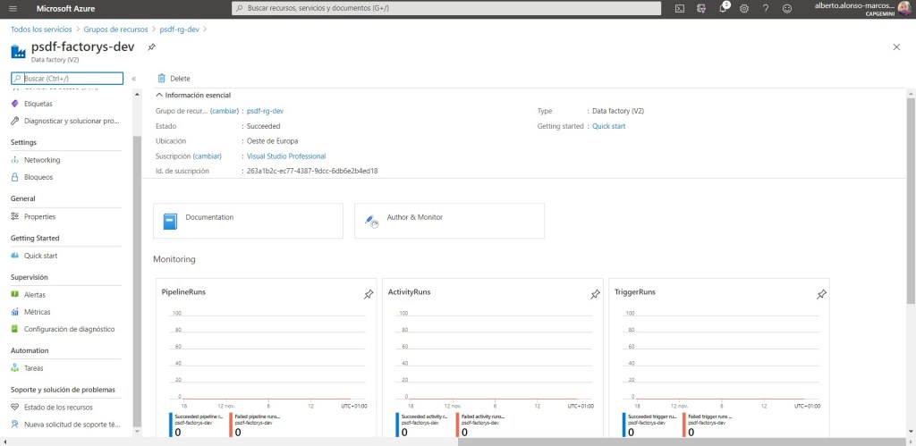
Task: Pin psdf-factorys-dev resource to dashboard
Action: [x=151, y=46]
